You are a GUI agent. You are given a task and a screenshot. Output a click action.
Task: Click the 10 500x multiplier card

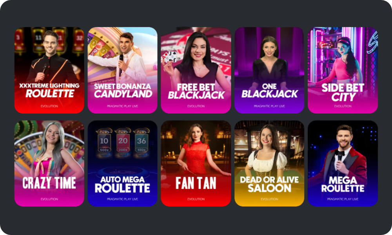coord(104,143)
